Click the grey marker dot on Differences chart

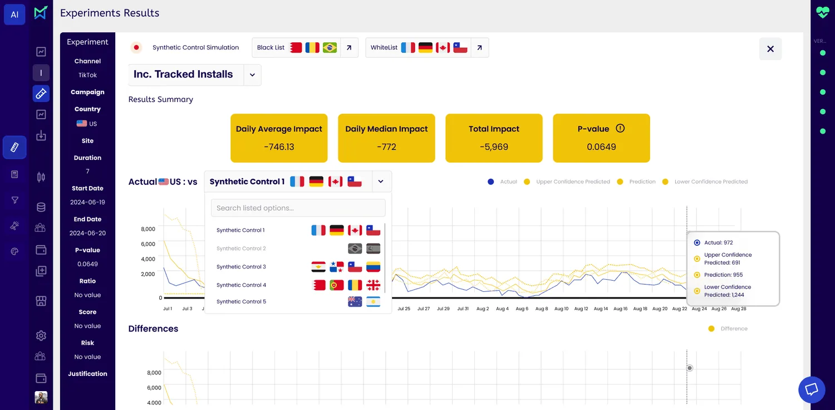point(690,368)
